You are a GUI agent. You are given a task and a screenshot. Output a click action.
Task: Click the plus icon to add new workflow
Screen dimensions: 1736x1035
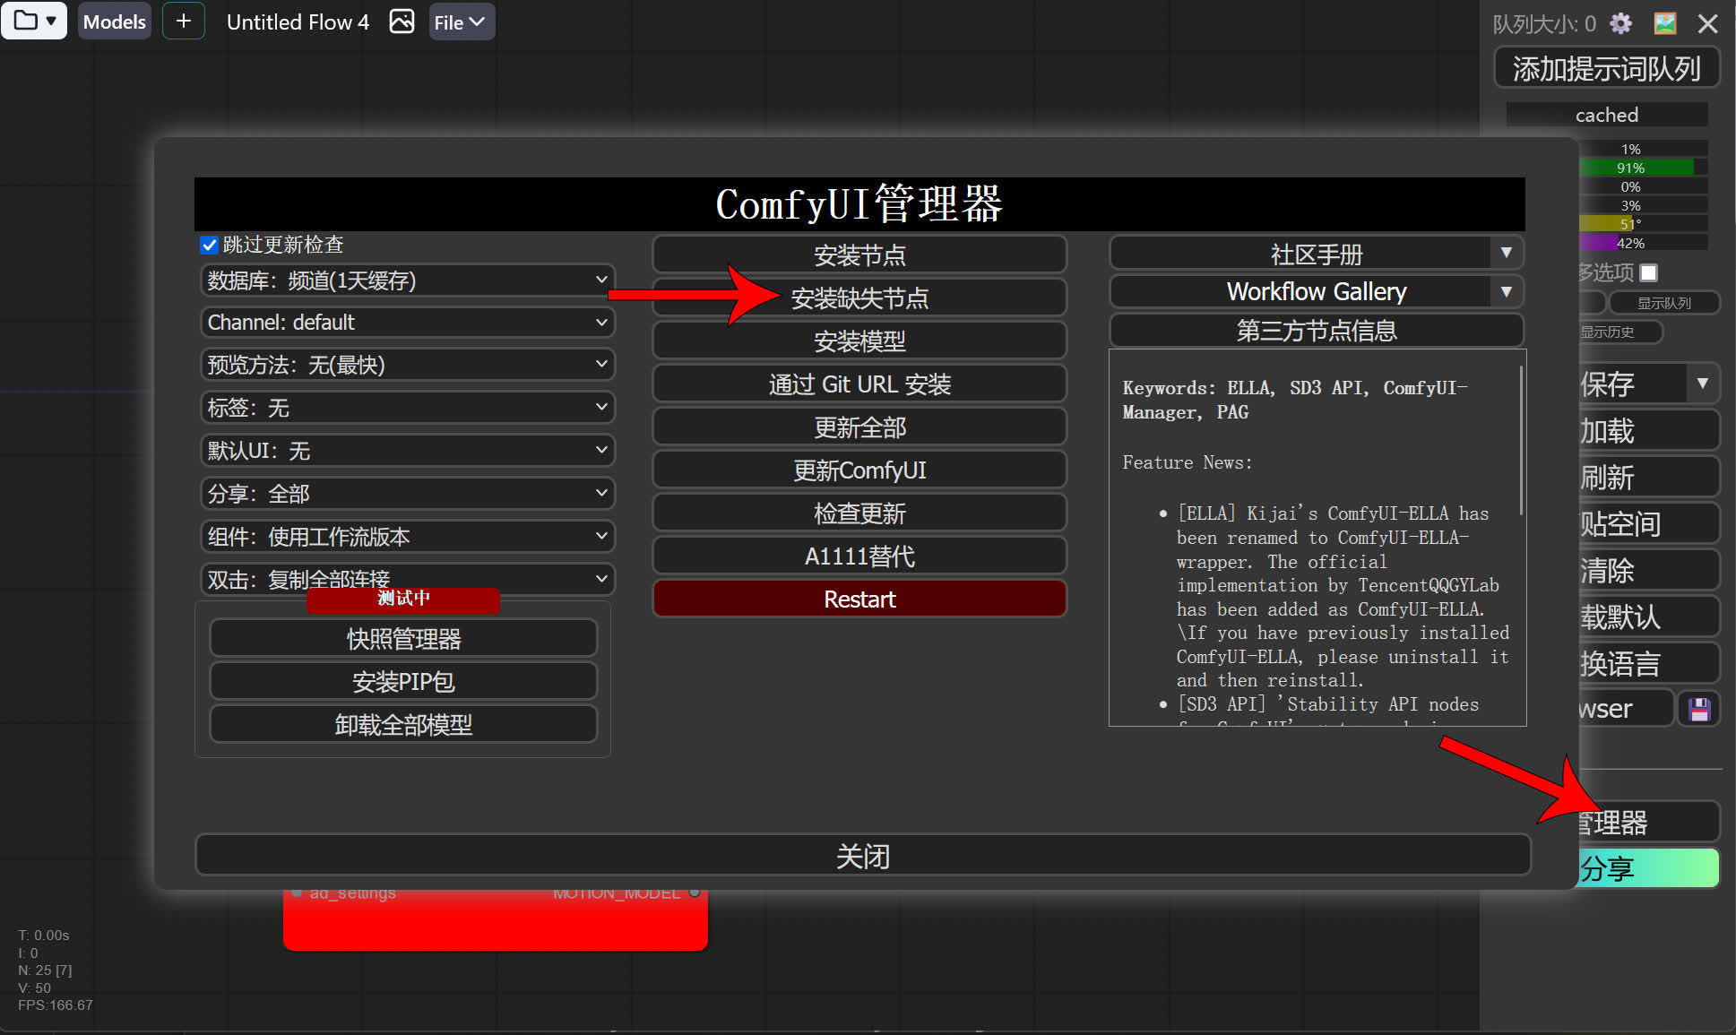tap(183, 21)
